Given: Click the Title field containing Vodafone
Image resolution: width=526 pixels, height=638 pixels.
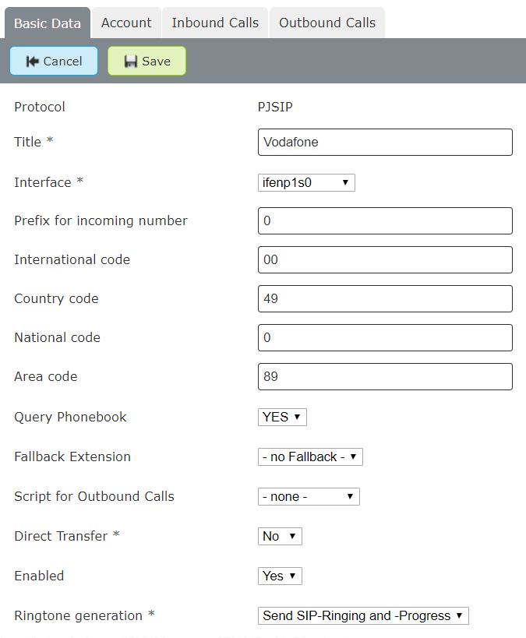Looking at the screenshot, I should (x=384, y=142).
